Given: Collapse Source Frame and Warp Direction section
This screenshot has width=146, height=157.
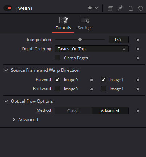Looking at the screenshot, I should click(6, 70).
